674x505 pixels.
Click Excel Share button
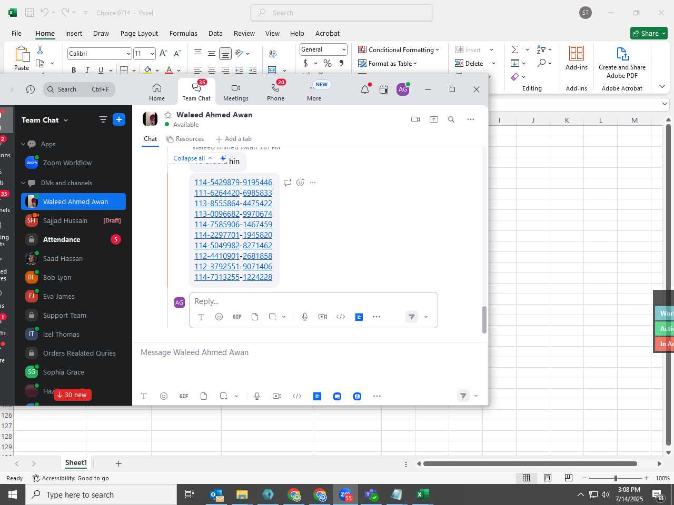click(649, 33)
